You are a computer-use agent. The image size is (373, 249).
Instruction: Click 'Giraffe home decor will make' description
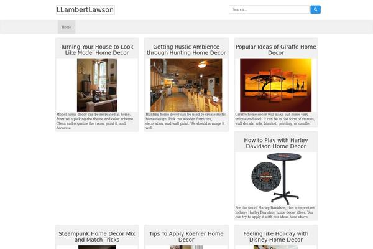(x=275, y=119)
